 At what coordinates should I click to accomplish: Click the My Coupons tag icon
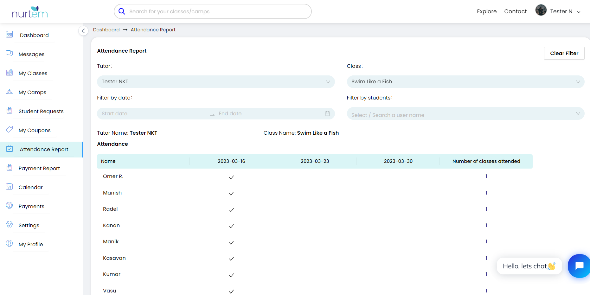[x=10, y=129]
